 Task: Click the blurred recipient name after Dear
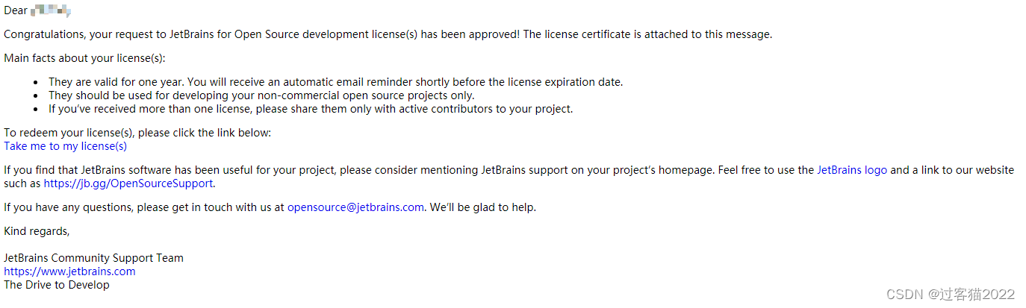pos(56,10)
